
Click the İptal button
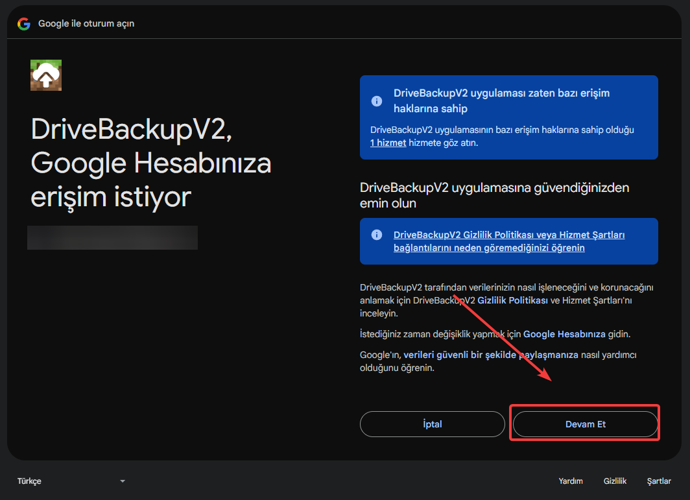[432, 424]
